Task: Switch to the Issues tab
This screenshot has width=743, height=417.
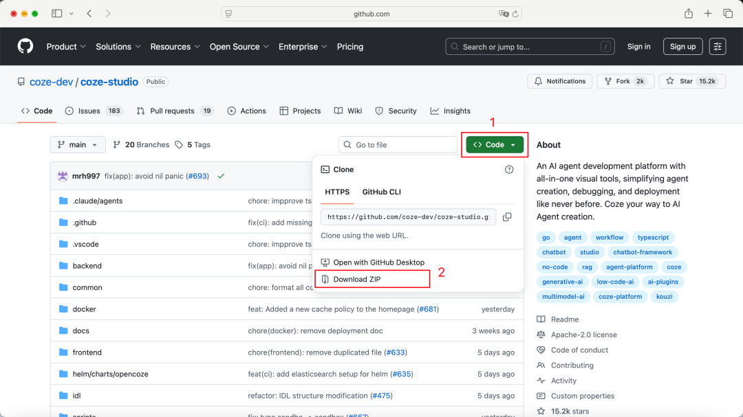Action: (94, 111)
